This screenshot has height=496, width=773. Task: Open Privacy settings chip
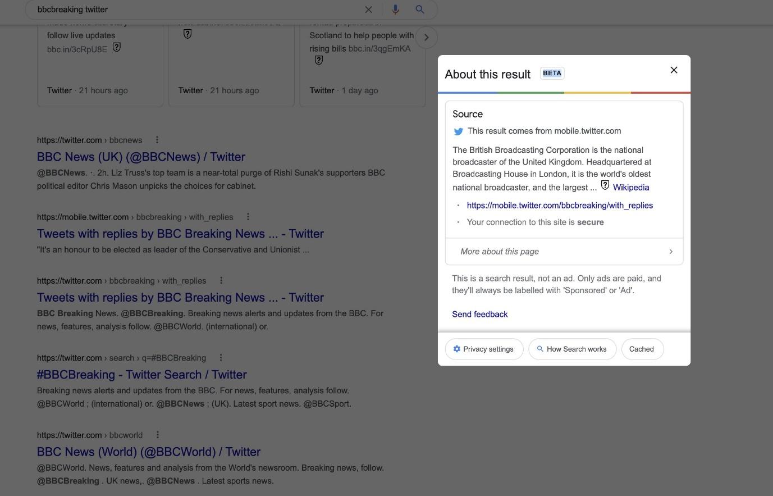484,349
